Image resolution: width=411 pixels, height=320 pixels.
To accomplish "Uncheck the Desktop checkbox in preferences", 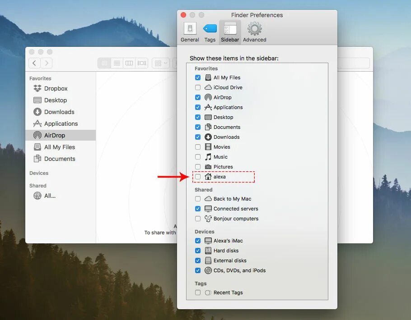I will [x=198, y=117].
